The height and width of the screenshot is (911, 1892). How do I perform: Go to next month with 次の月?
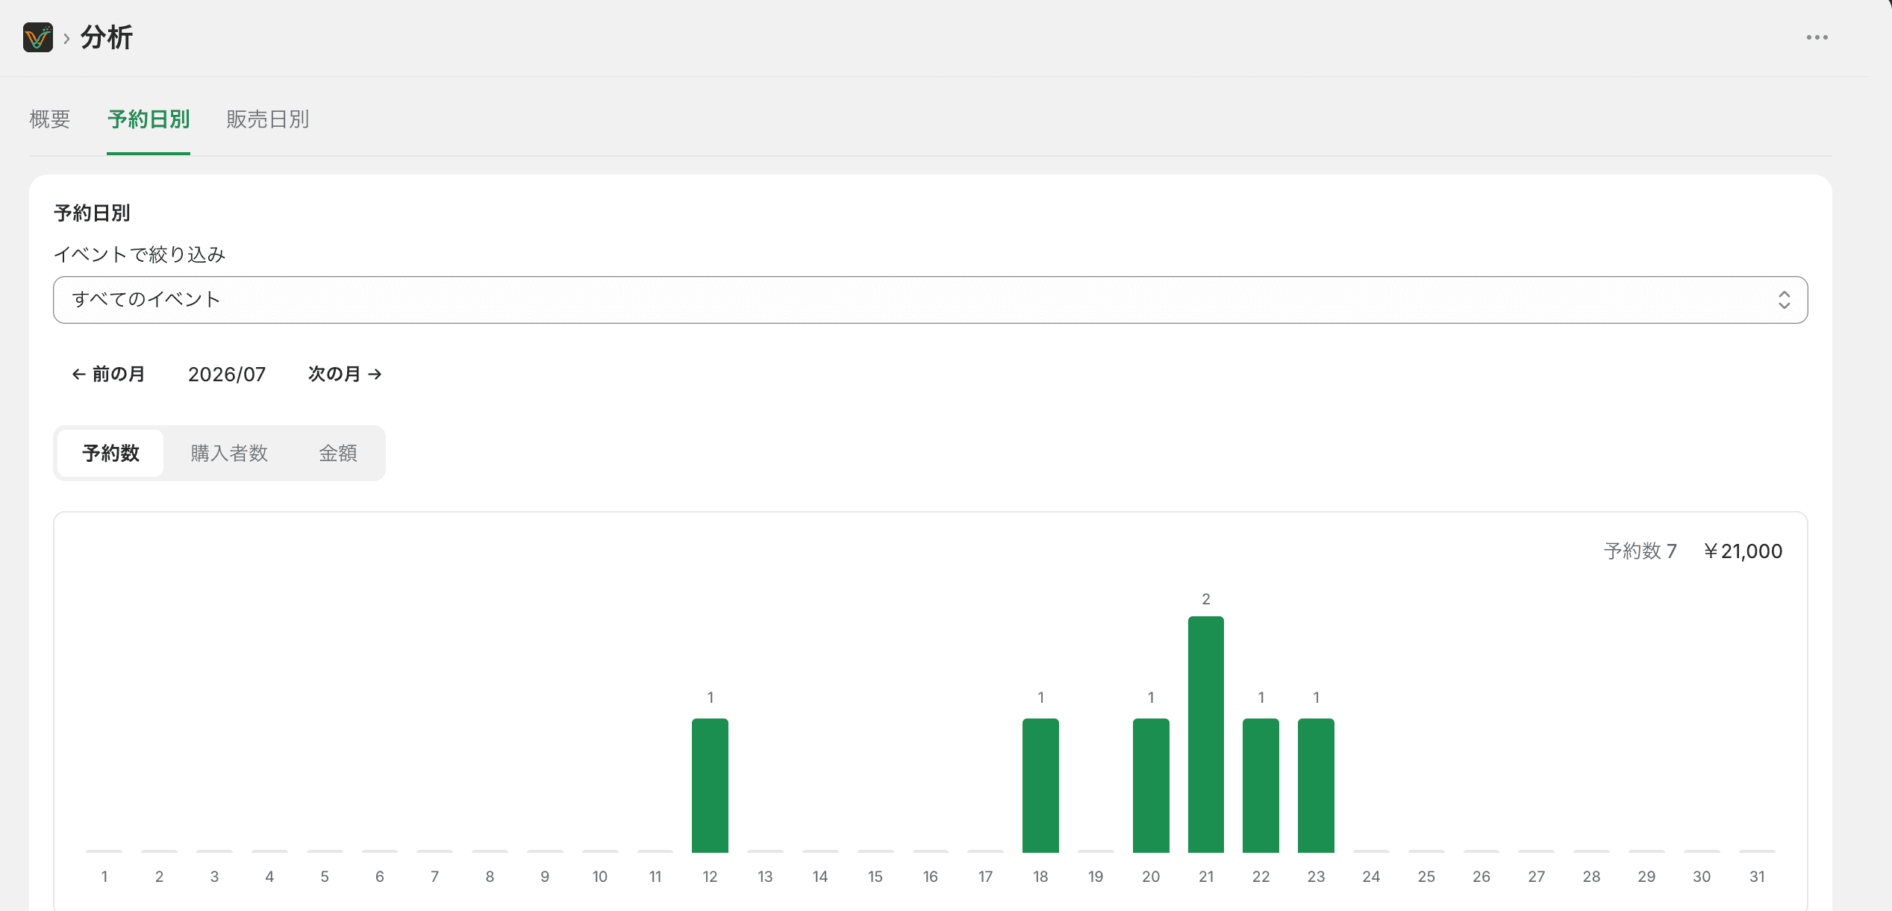coord(345,374)
